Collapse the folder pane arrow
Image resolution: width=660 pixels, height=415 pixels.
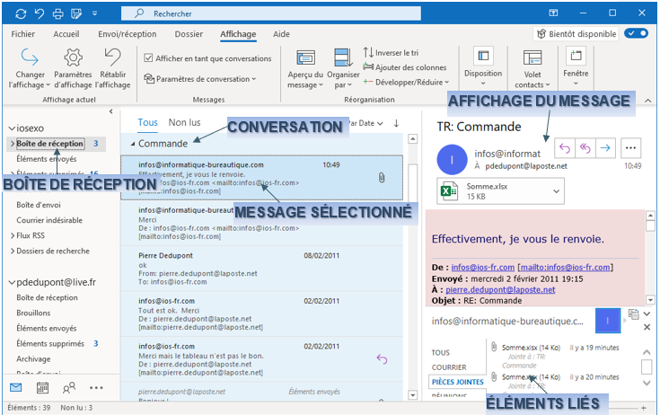[x=110, y=111]
